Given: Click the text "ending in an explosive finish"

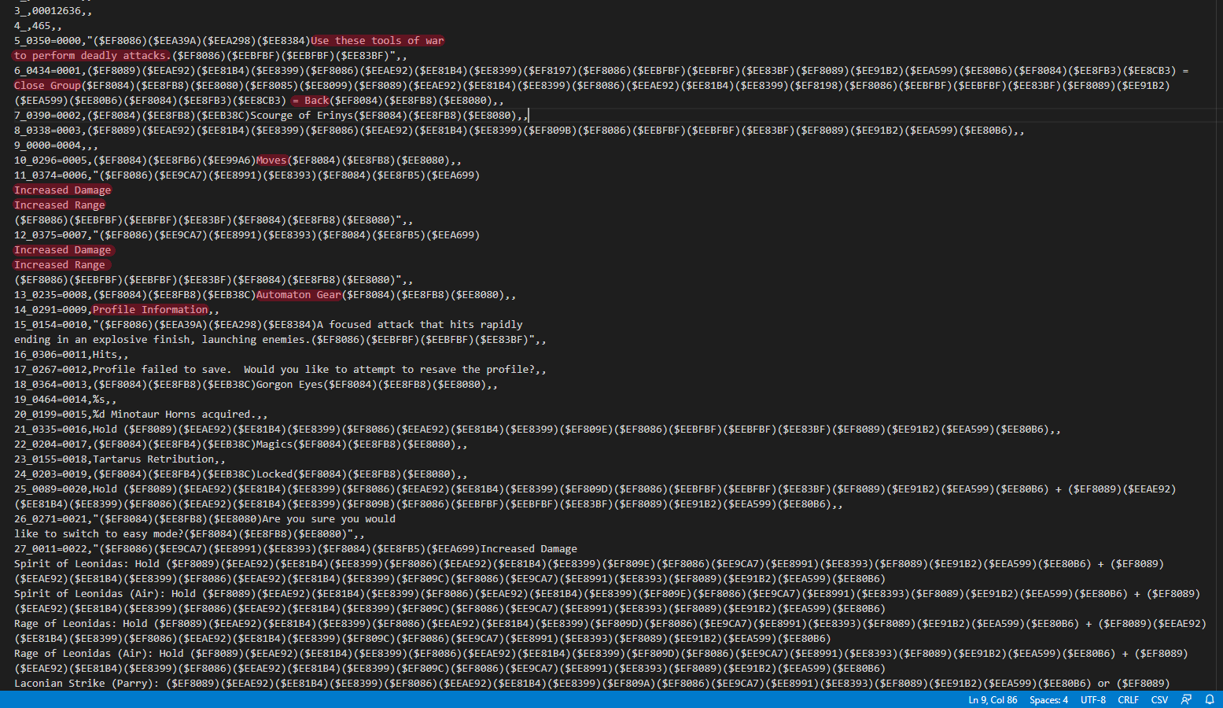Looking at the screenshot, I should coord(102,340).
